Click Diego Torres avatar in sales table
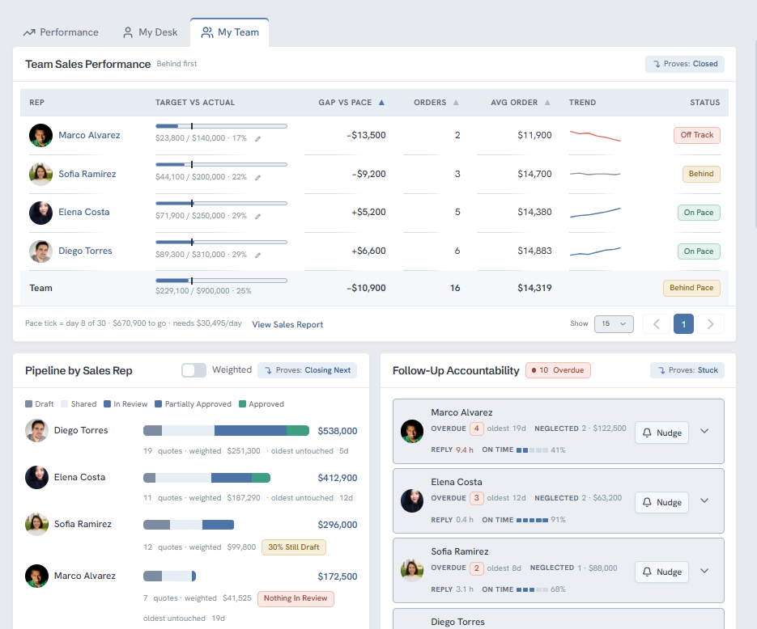 [x=40, y=251]
